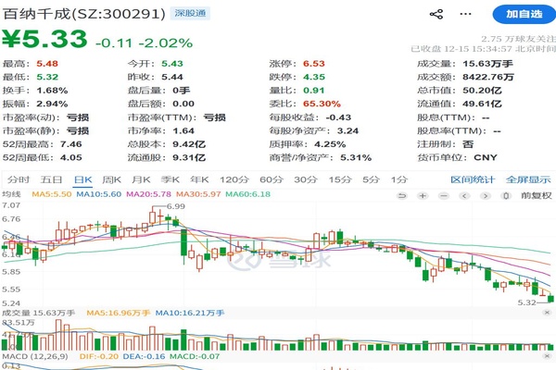Click the 质押率 value 4.25%

click(330, 144)
